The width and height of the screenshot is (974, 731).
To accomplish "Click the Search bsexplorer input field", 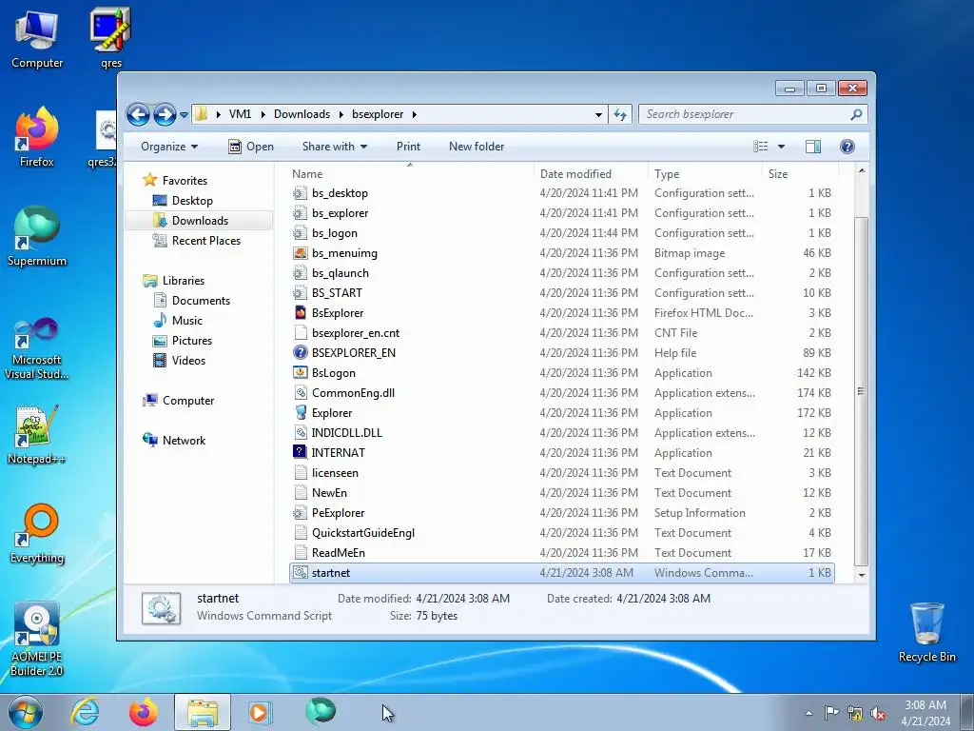I will (x=744, y=114).
